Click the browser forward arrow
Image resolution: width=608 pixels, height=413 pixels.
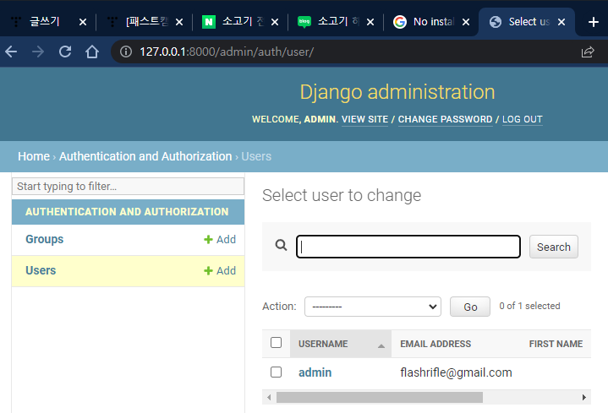tap(38, 52)
